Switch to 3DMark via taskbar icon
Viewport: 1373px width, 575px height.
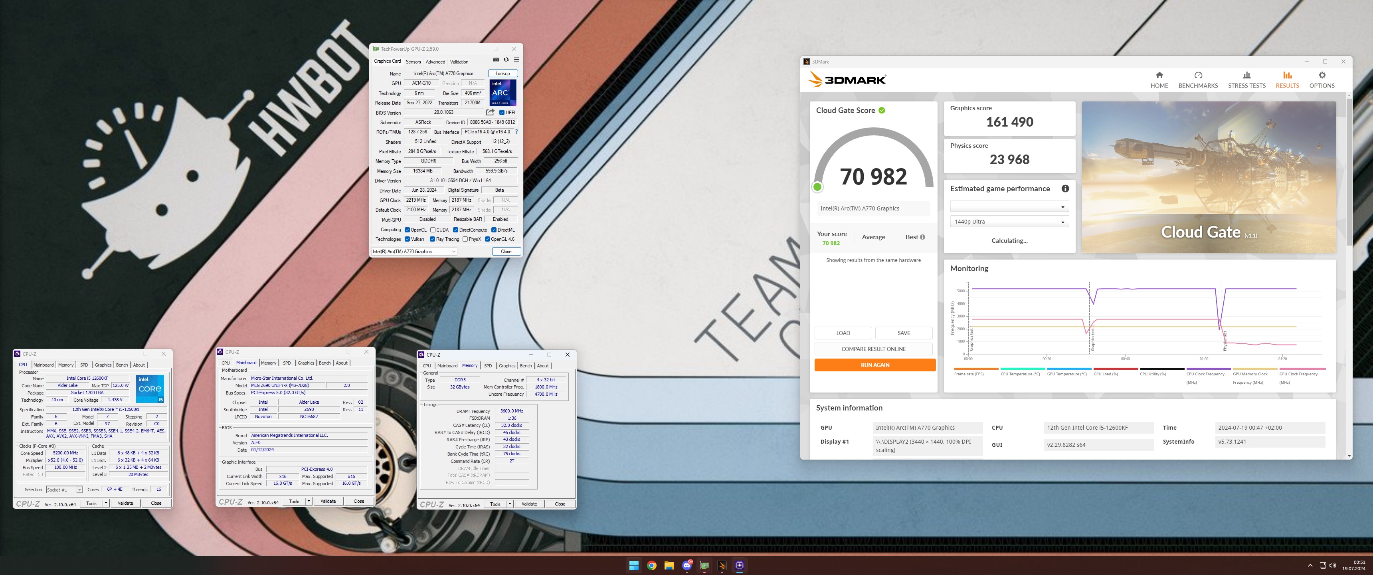pyautogui.click(x=722, y=565)
